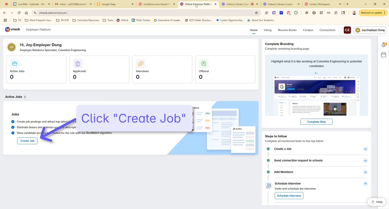Screen dimensions: 389x209
Task: Open the Chrome profile picture
Action: pos(354,13)
